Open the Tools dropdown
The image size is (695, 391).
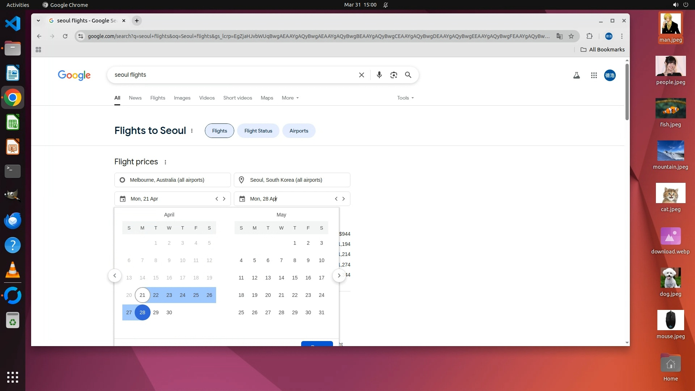tap(405, 98)
